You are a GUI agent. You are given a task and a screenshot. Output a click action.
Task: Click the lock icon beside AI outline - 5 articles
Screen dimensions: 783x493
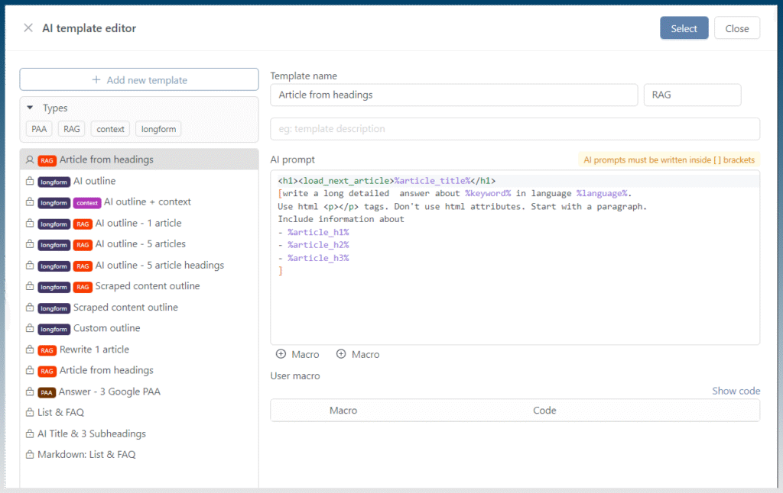(x=30, y=244)
